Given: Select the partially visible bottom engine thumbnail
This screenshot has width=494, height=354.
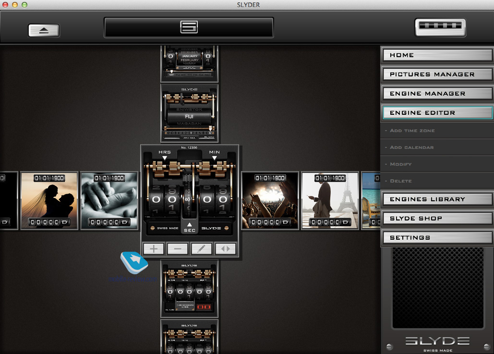Looking at the screenshot, I should click(x=189, y=337).
